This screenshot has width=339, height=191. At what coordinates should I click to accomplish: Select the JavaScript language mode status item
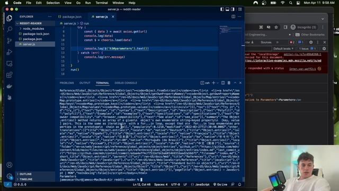(x=200, y=185)
